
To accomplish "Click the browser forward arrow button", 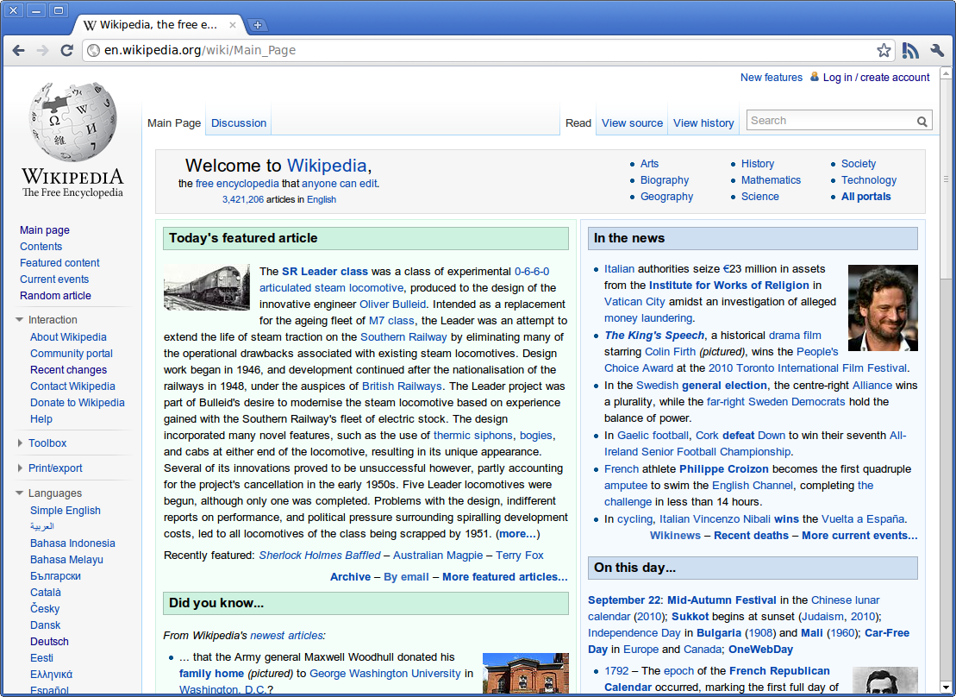I will click(x=42, y=50).
